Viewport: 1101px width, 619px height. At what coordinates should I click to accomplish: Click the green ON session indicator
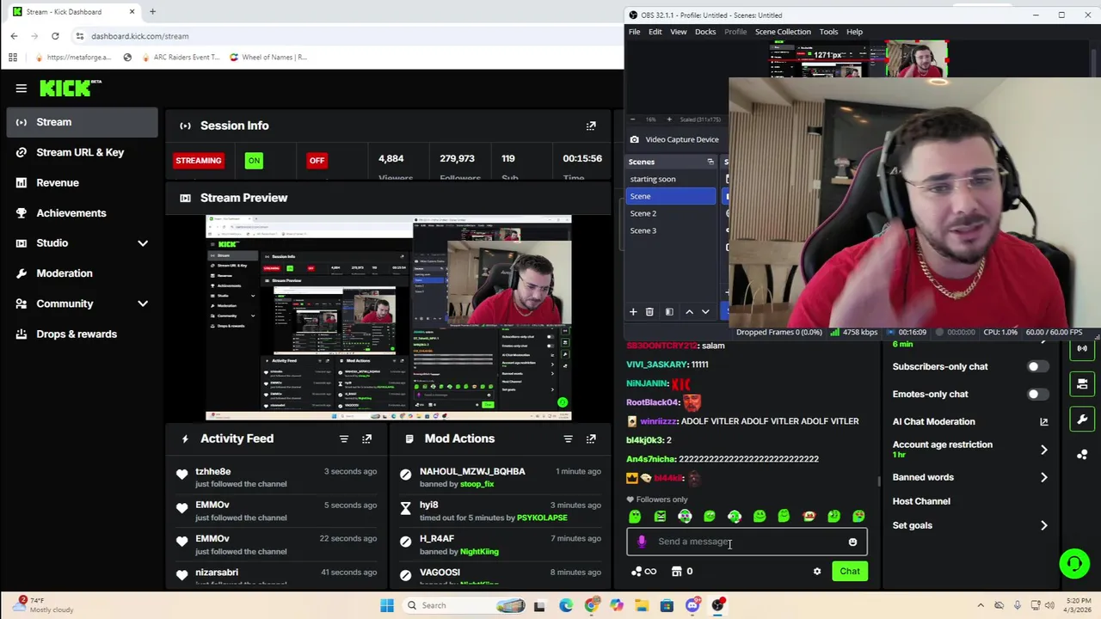tap(254, 161)
